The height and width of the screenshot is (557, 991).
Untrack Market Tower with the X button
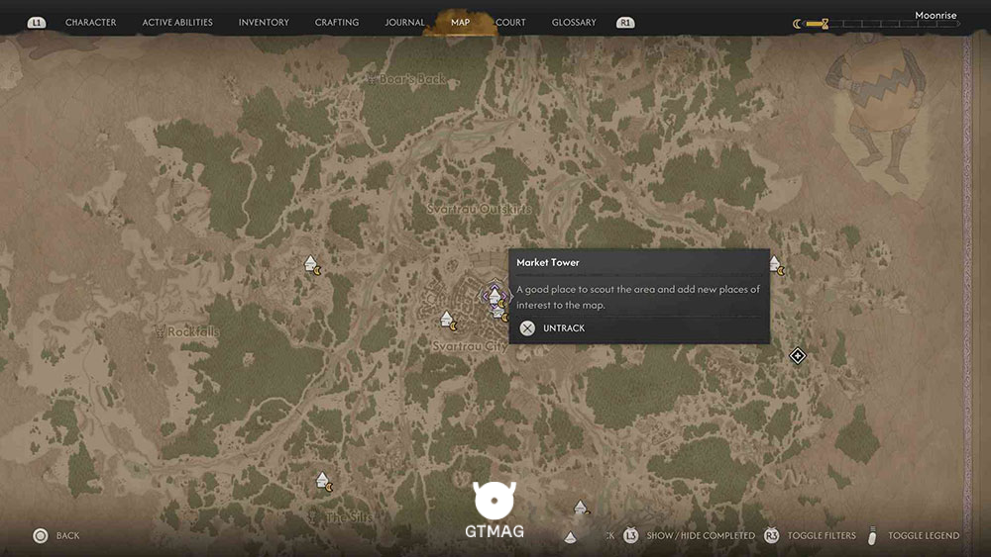point(527,328)
